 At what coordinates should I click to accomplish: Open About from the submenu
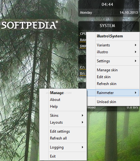click(63, 100)
